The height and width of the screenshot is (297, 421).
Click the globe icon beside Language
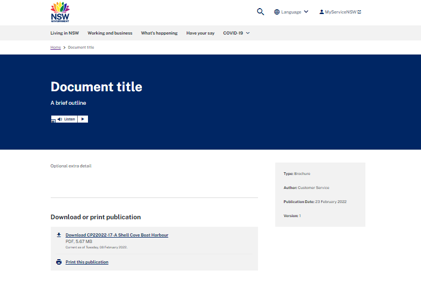click(x=277, y=12)
